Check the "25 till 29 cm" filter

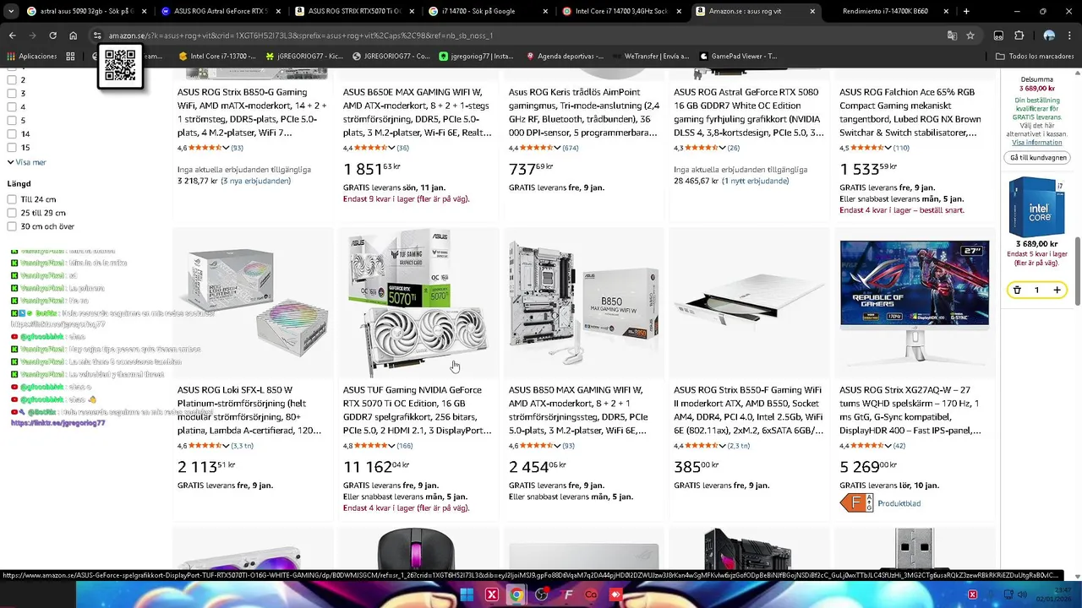[x=12, y=213]
